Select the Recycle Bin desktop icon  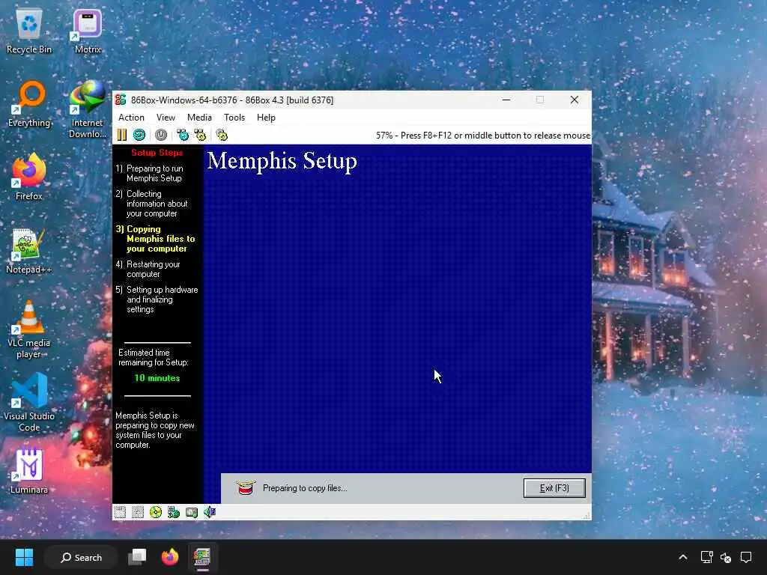pos(29,31)
